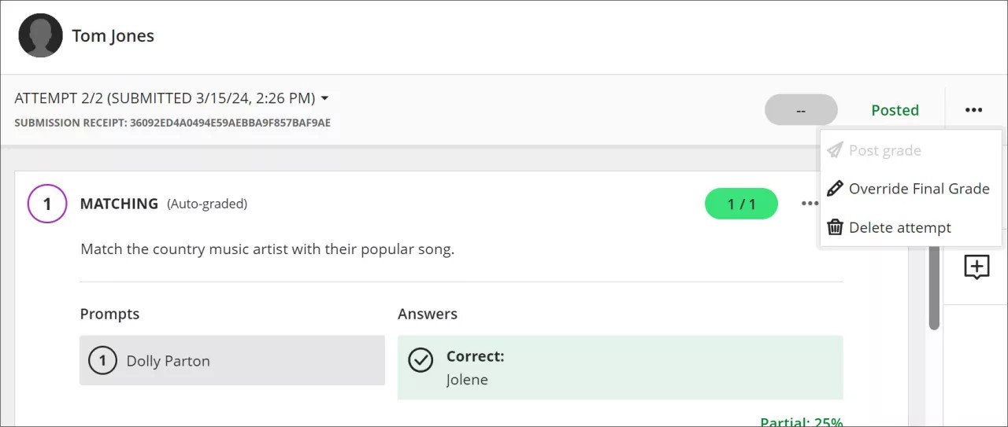
Task: Click the overall grade pill showing dashes
Action: click(801, 110)
